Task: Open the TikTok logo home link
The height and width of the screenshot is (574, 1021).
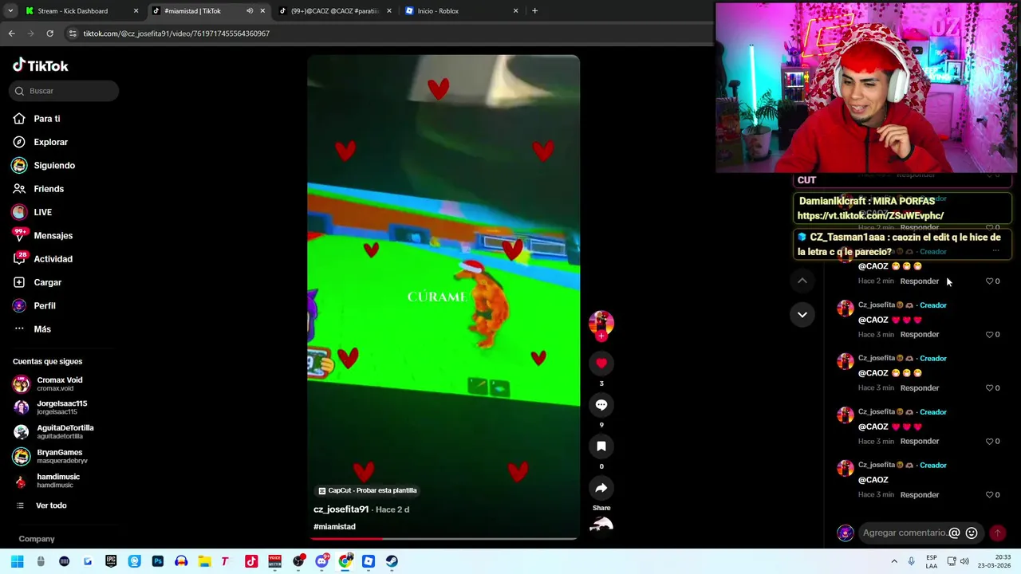Action: [41, 65]
